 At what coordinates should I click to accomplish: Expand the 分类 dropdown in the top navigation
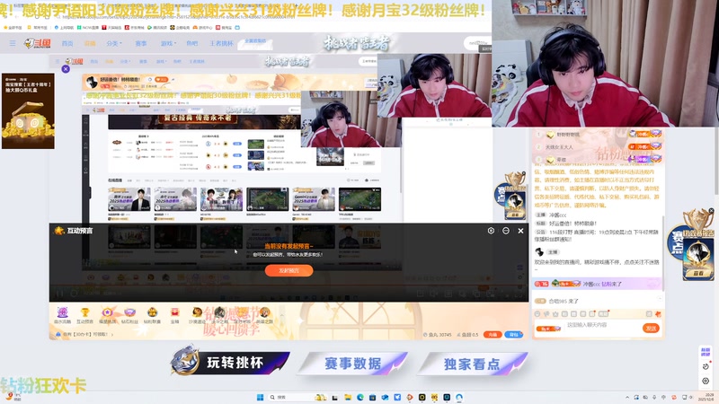[114, 43]
